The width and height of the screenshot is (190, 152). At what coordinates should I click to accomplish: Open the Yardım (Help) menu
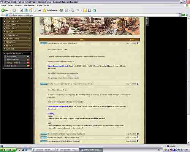click(47, 5)
